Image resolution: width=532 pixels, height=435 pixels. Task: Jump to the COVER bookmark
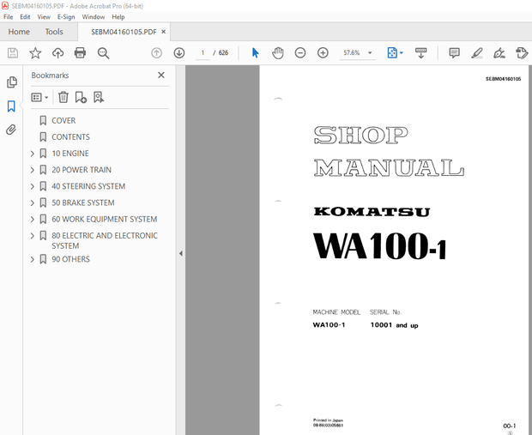click(63, 121)
